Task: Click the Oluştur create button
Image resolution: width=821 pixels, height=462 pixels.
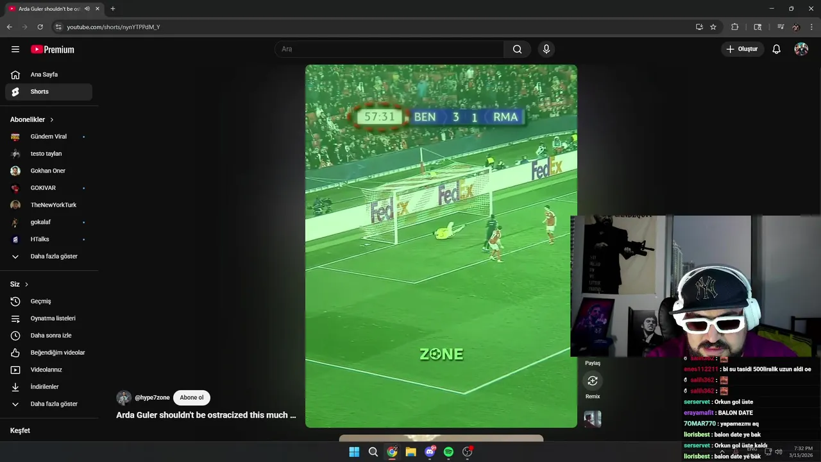Action: 742,49
